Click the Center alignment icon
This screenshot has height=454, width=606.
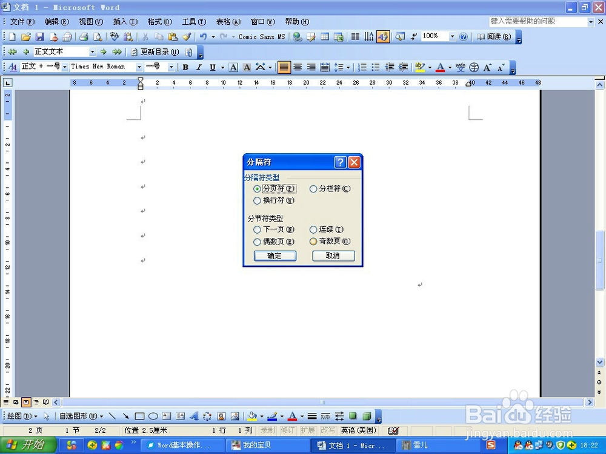298,67
